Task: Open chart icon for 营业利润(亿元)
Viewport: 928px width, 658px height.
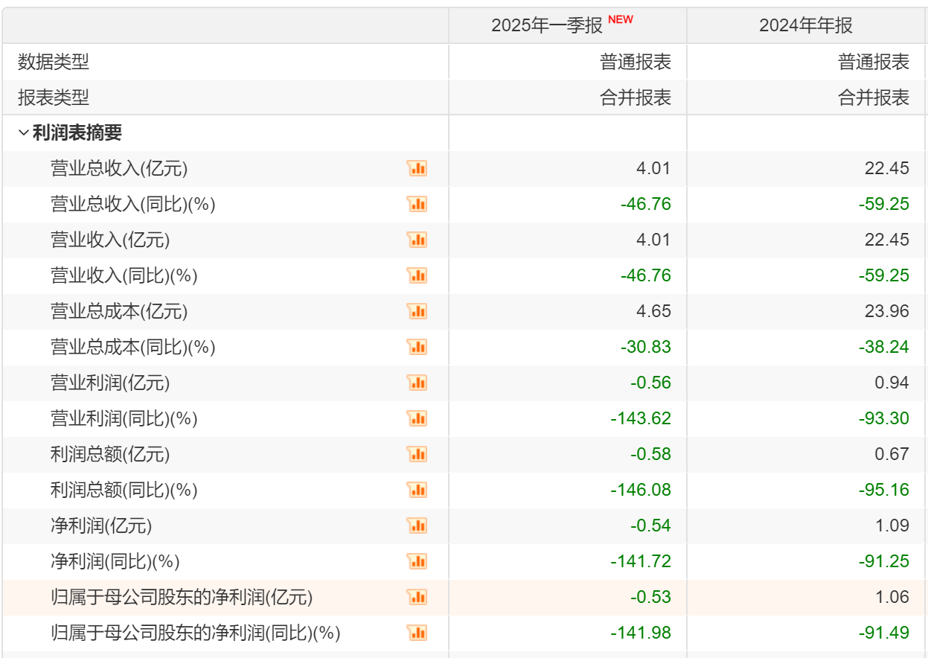Action: [x=417, y=383]
